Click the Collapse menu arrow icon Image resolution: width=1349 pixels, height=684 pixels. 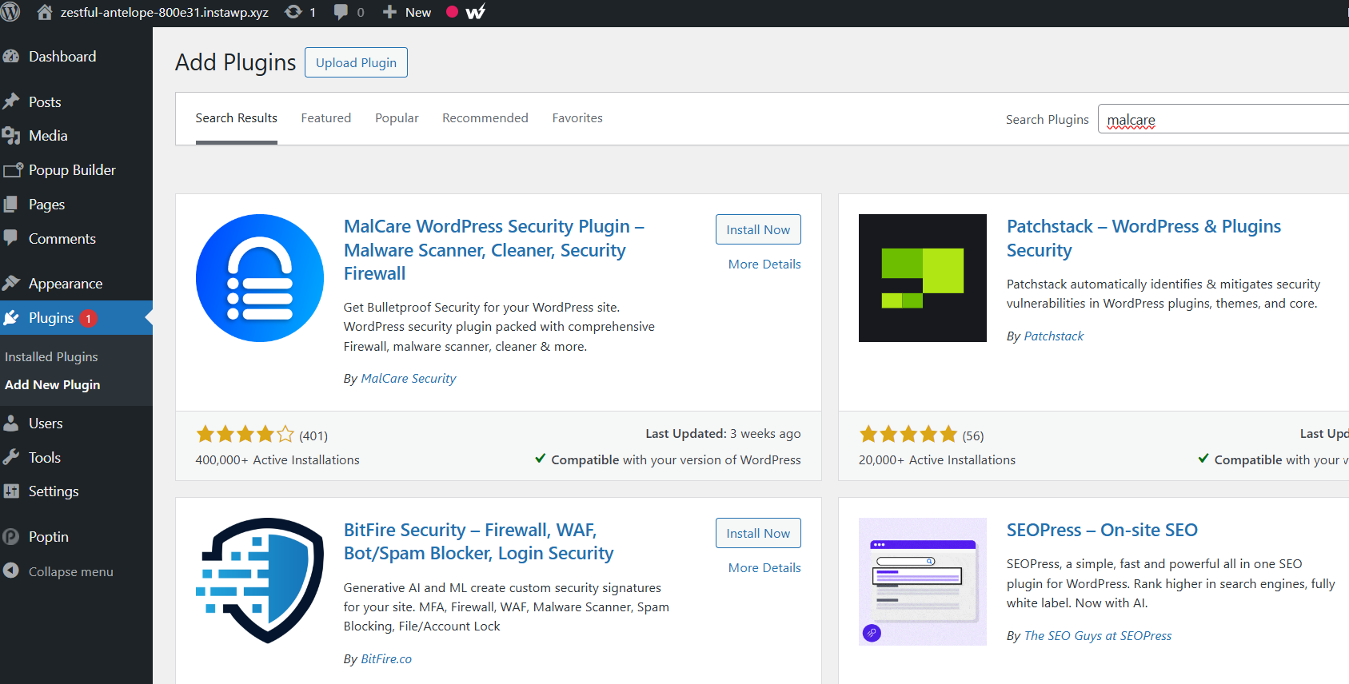(11, 571)
